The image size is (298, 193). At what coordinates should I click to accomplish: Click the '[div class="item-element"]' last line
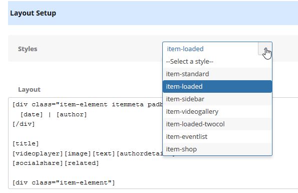pyautogui.click(x=64, y=182)
